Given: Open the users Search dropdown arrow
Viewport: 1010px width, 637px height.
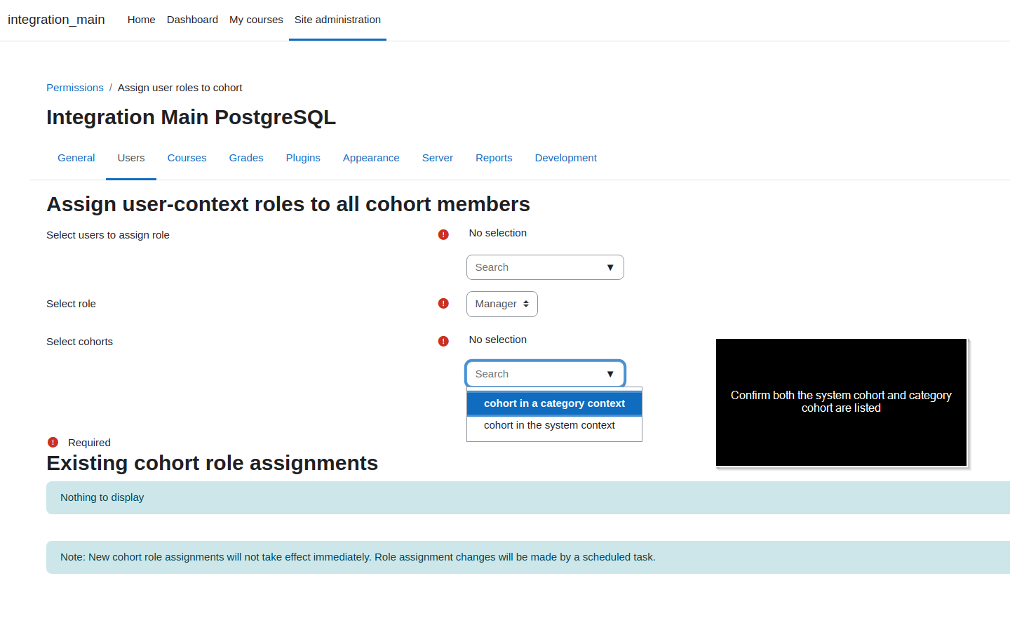Looking at the screenshot, I should [610, 267].
